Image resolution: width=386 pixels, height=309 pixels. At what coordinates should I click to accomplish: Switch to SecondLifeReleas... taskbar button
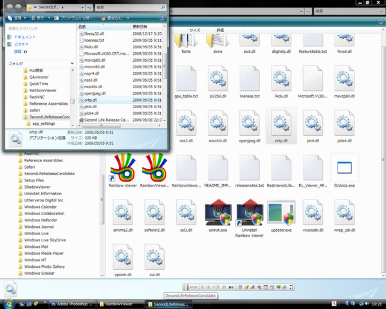168,304
